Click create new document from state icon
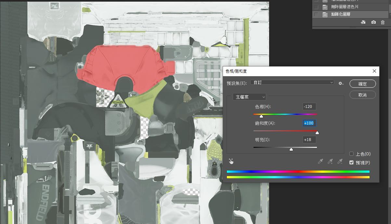The width and height of the screenshot is (391, 224). [363, 22]
